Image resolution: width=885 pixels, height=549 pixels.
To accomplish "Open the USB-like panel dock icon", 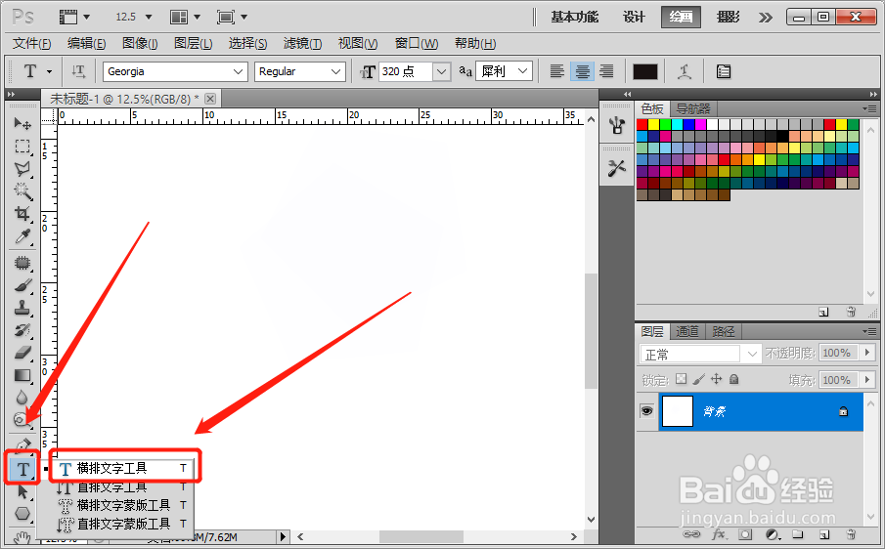I will click(616, 125).
